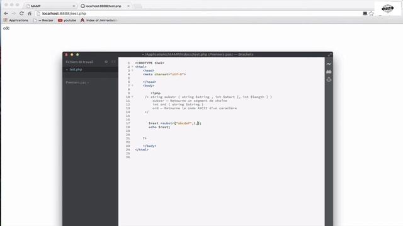
Task: Open the Premiers pas project dropdown
Action: [77, 82]
